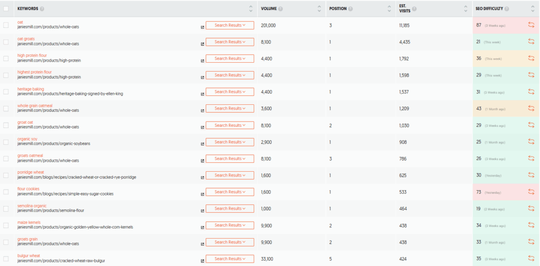Open the 'bulgur wheat' keyword link

pos(29,255)
